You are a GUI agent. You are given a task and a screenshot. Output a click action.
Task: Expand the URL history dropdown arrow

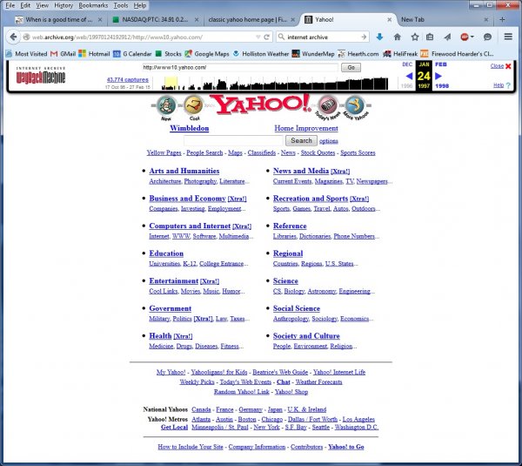pos(258,37)
